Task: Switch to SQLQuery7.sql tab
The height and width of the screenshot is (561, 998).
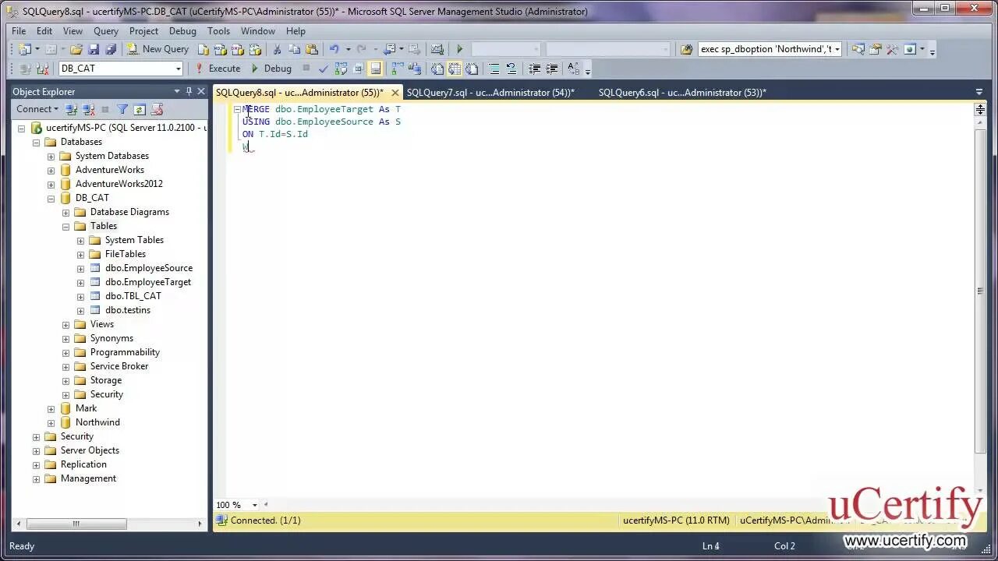Action: [x=490, y=93]
